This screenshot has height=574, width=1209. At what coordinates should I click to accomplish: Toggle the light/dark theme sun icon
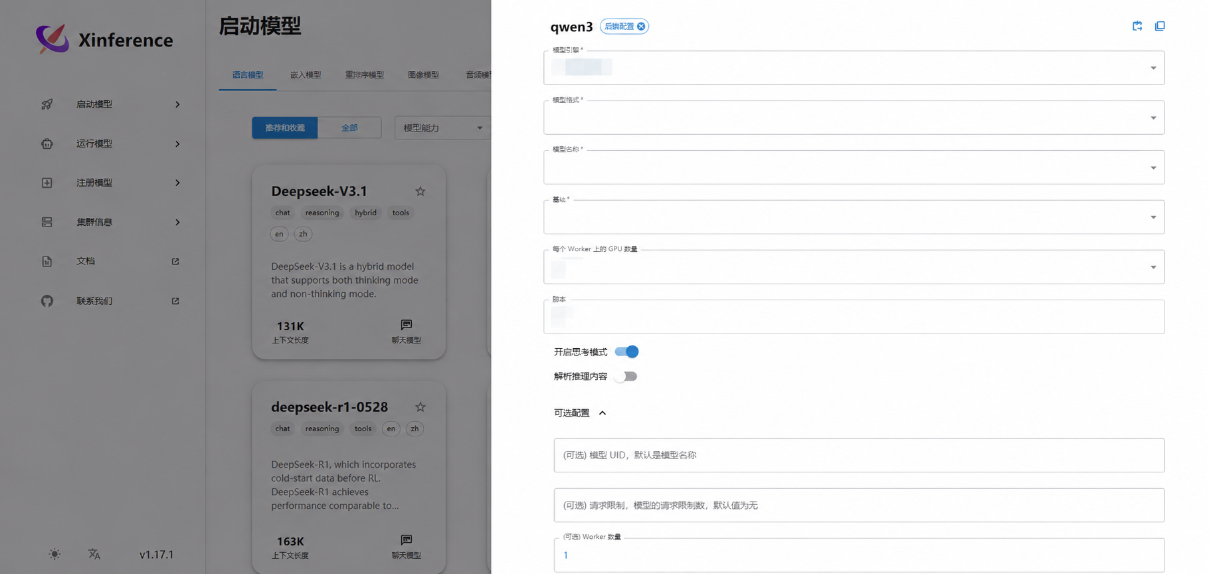coord(54,554)
